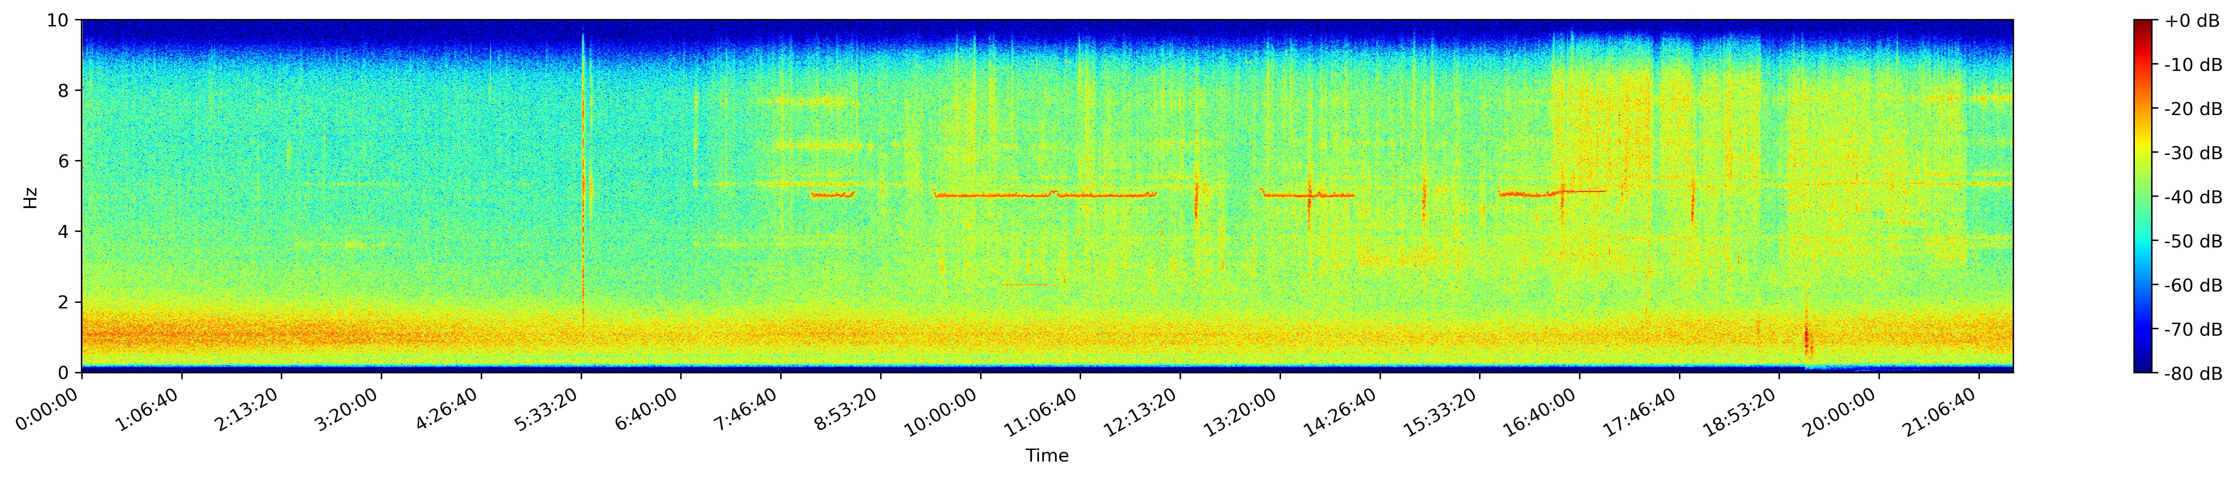Click the Hz y-axis title
Image resolution: width=2236 pixels, height=478 pixels.
point(30,197)
